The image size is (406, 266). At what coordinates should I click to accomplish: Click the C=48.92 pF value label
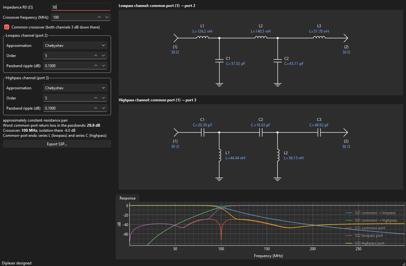pos(319,125)
